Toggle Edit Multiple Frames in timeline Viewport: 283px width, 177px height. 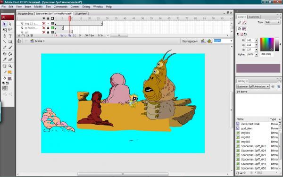click(69, 35)
